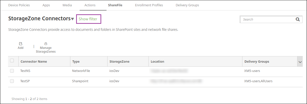Switch to the Device Policies tab

coord(19,5)
